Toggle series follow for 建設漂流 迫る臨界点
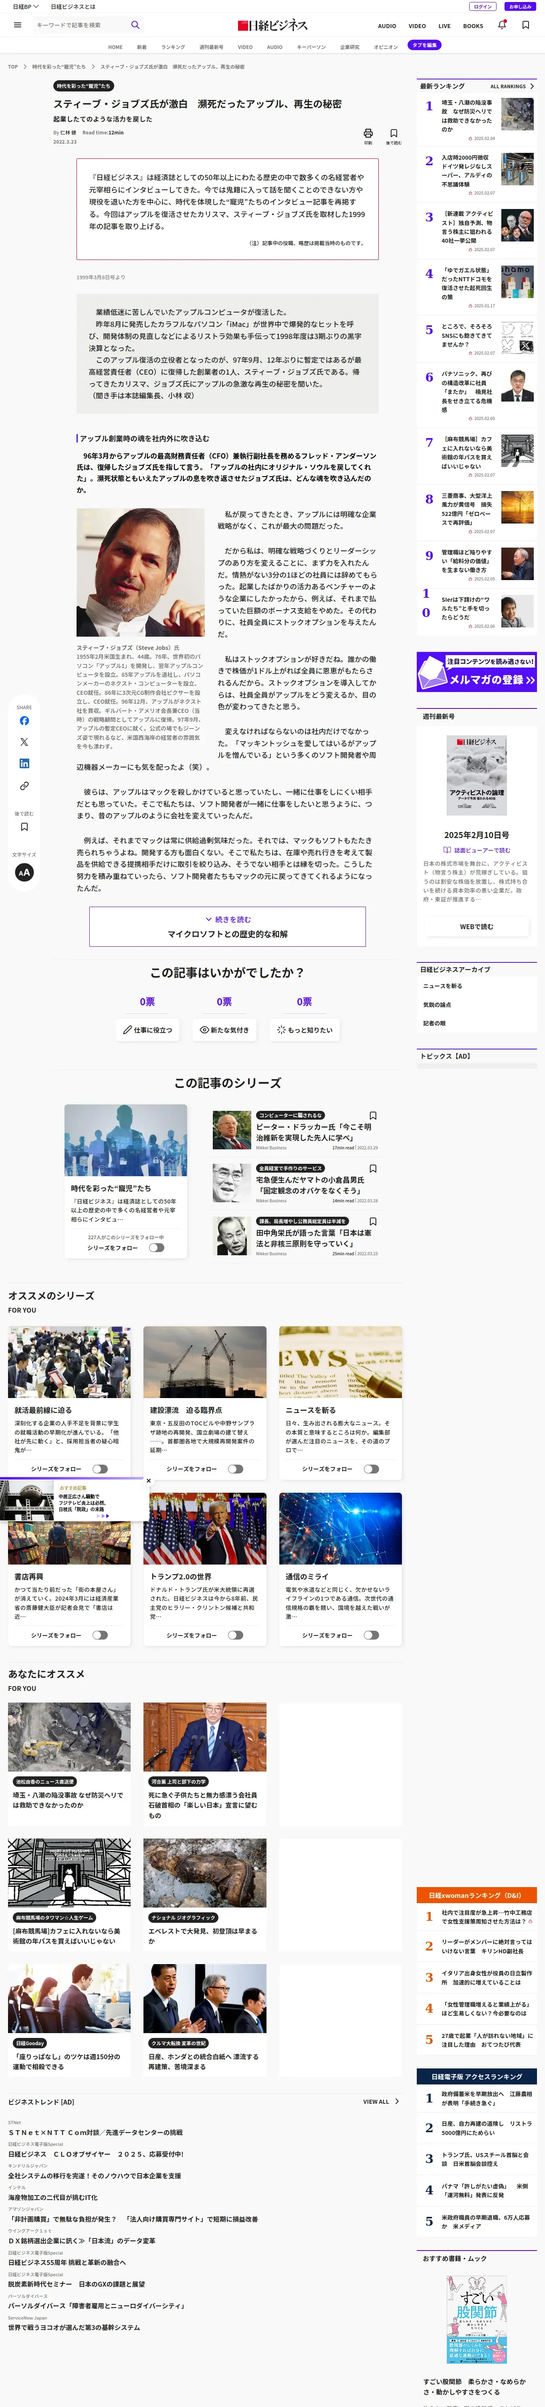Image resolution: width=545 pixels, height=2407 pixels. pyautogui.click(x=235, y=1469)
